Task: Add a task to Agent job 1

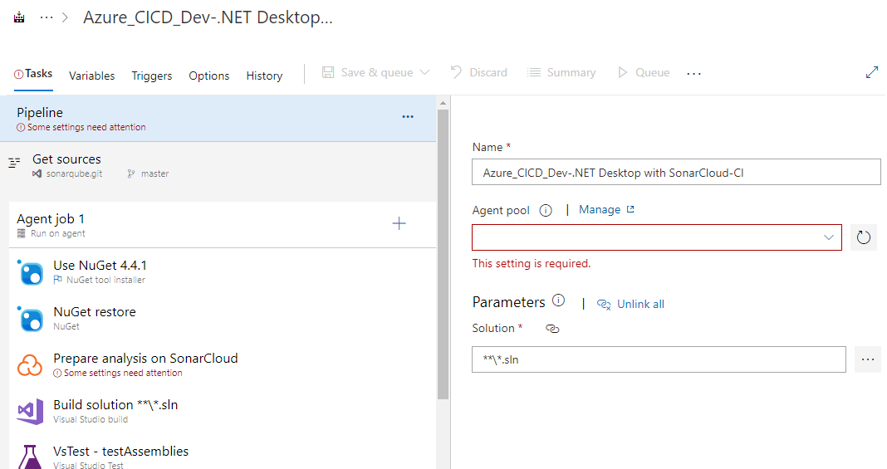Action: pos(399,223)
